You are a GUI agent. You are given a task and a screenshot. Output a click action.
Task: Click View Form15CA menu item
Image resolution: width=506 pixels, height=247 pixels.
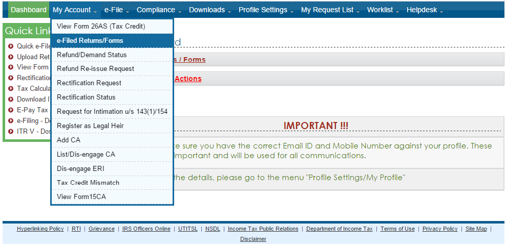click(x=81, y=197)
